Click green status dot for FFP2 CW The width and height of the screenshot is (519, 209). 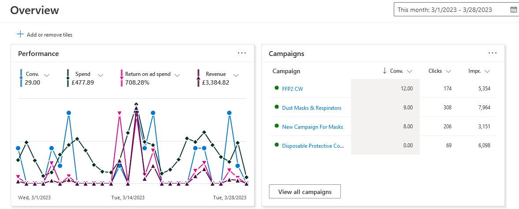276,88
